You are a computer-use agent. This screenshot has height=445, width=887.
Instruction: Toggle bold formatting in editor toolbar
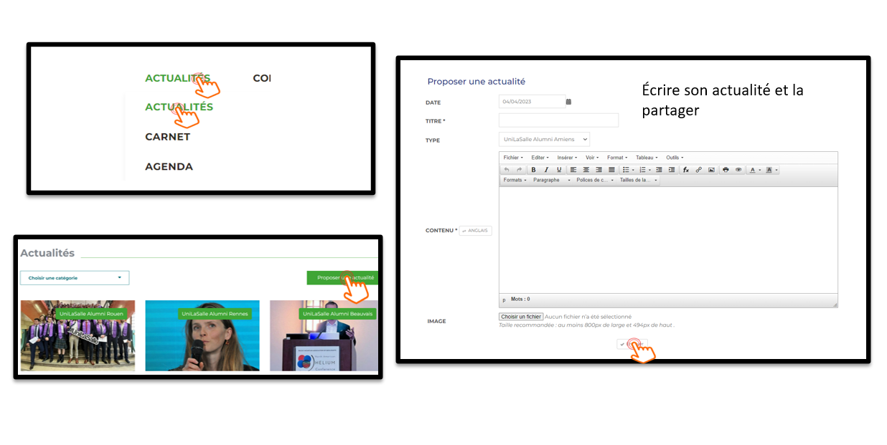(x=533, y=170)
